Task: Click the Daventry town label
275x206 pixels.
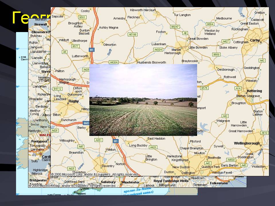Action: click(x=108, y=166)
